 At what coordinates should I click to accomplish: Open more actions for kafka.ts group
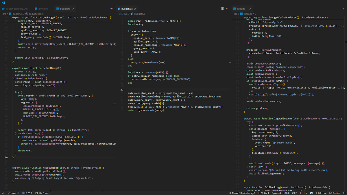pos(343,9)
